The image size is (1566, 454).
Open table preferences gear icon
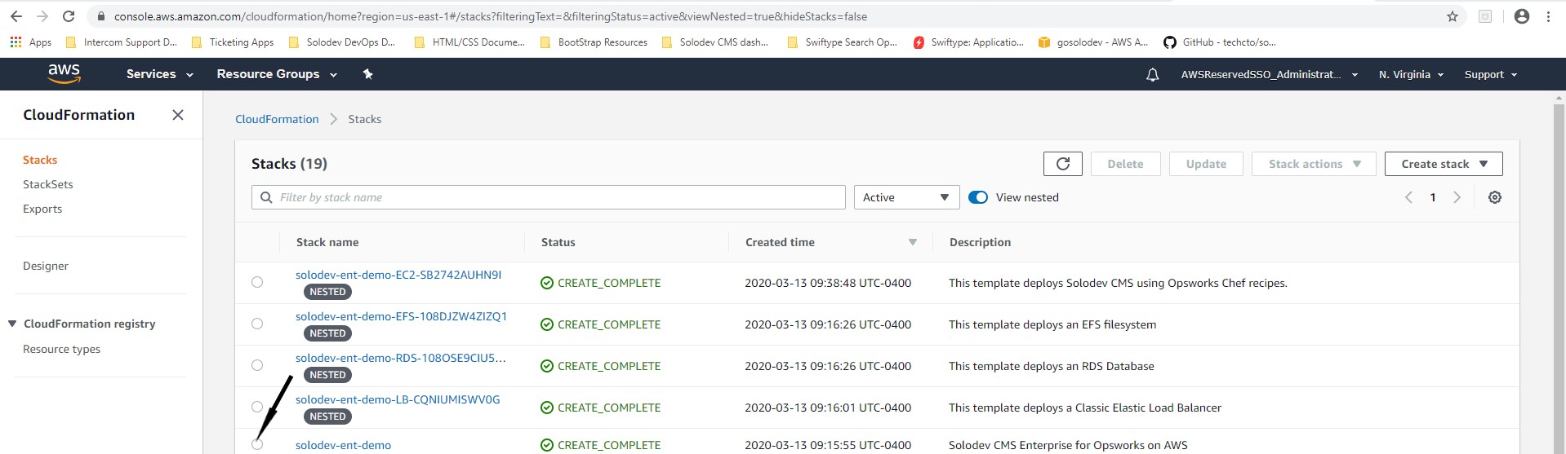click(x=1494, y=197)
